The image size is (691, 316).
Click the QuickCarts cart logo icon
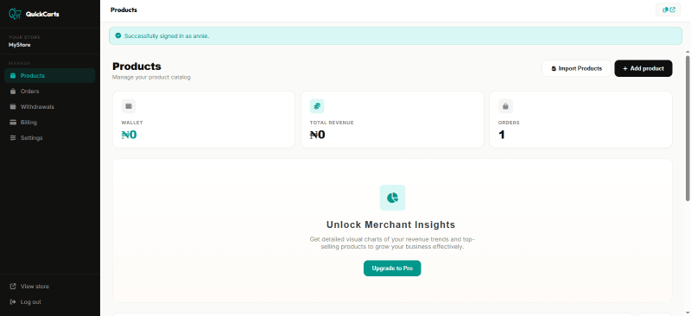coord(15,14)
